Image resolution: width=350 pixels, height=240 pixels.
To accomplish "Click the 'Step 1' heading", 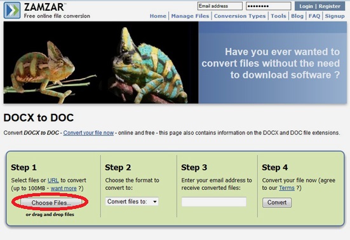I will point(24,167).
